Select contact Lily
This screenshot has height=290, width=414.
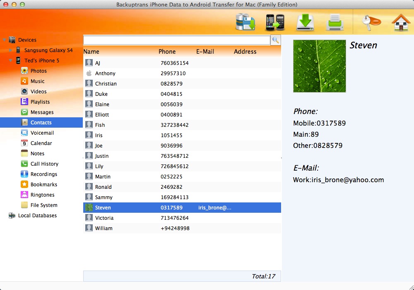coord(182,166)
